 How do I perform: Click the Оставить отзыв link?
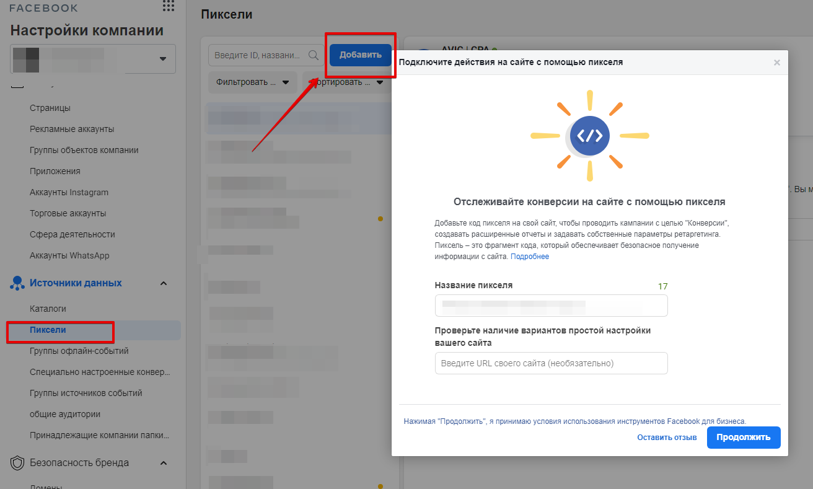(x=667, y=438)
